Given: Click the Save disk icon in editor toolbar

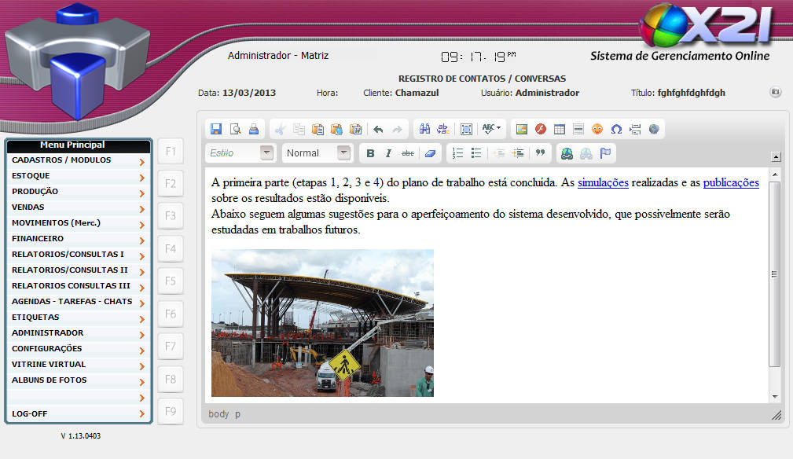Looking at the screenshot, I should pyautogui.click(x=216, y=130).
